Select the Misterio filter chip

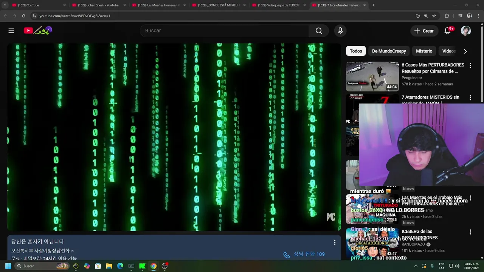(x=424, y=51)
